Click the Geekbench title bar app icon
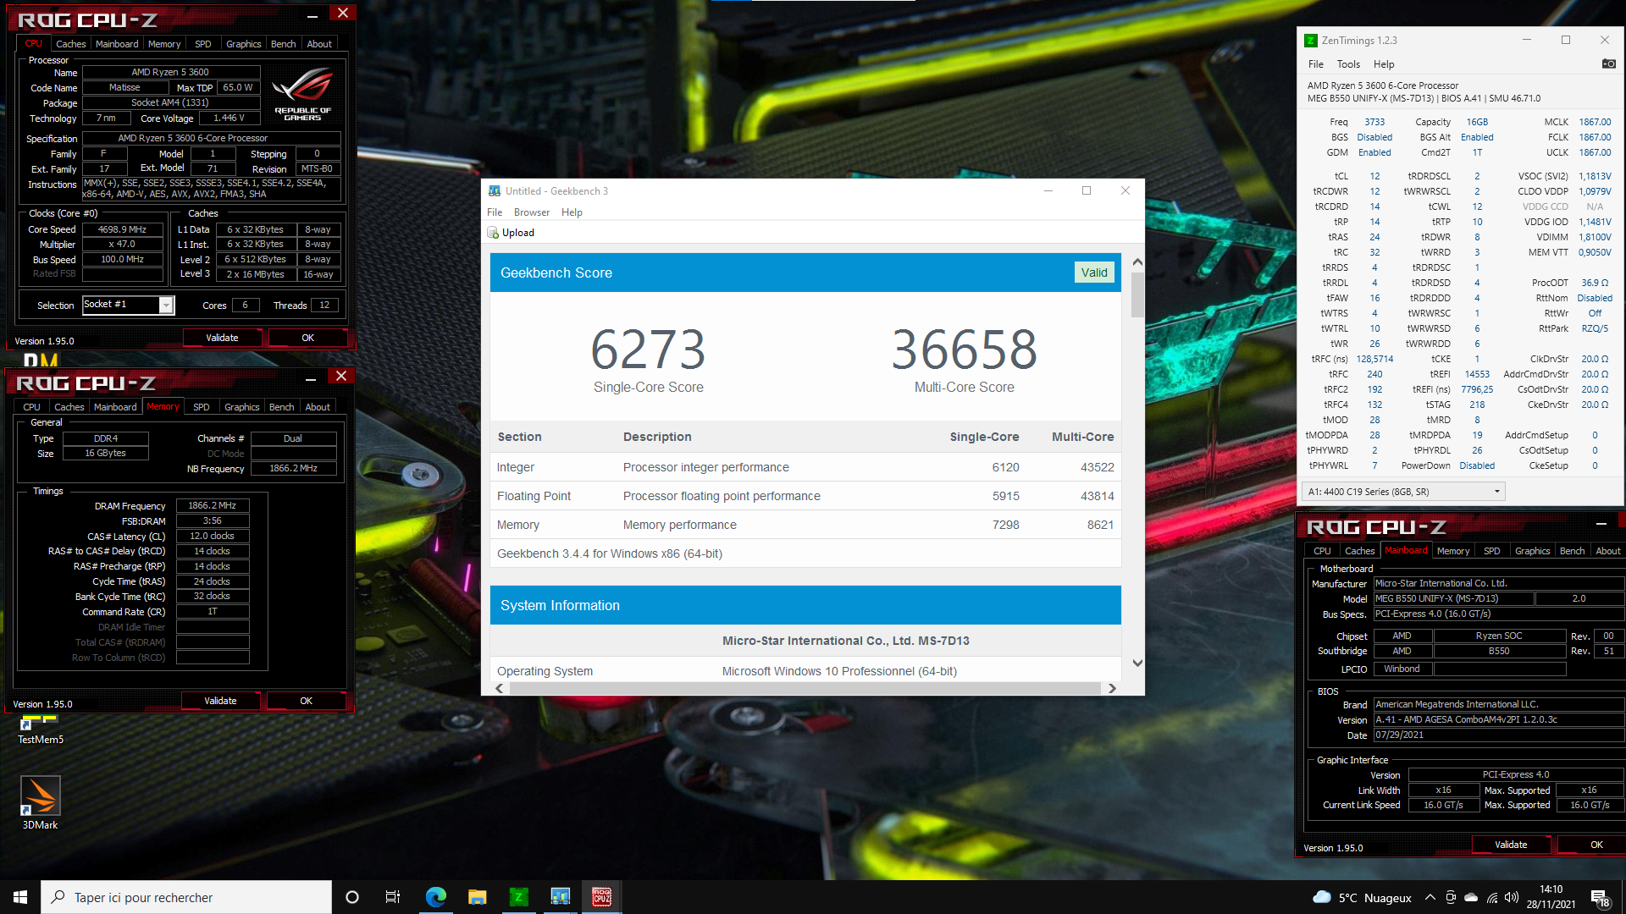Screen dimensions: 1626x914 point(495,191)
